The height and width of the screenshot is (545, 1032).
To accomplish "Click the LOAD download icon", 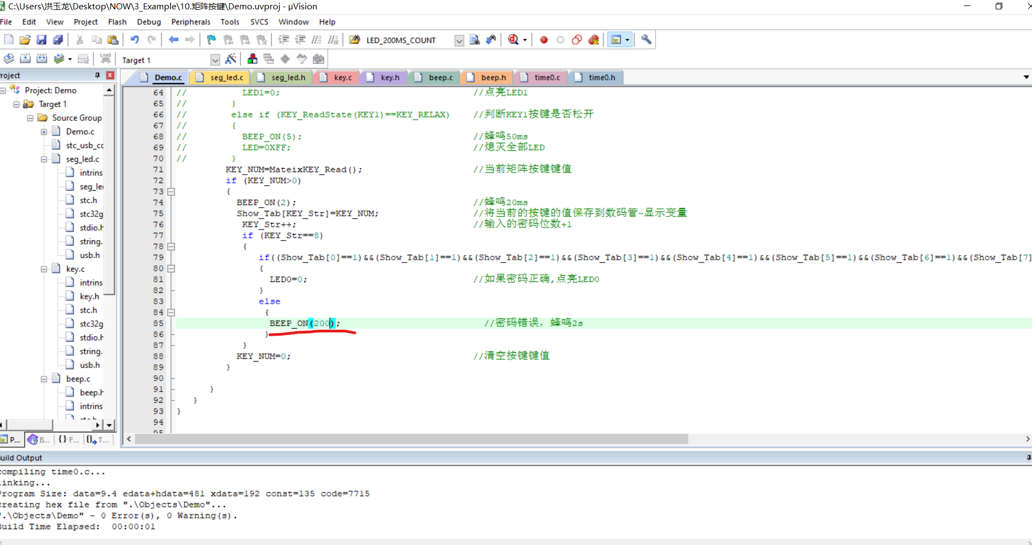I will 106,59.
